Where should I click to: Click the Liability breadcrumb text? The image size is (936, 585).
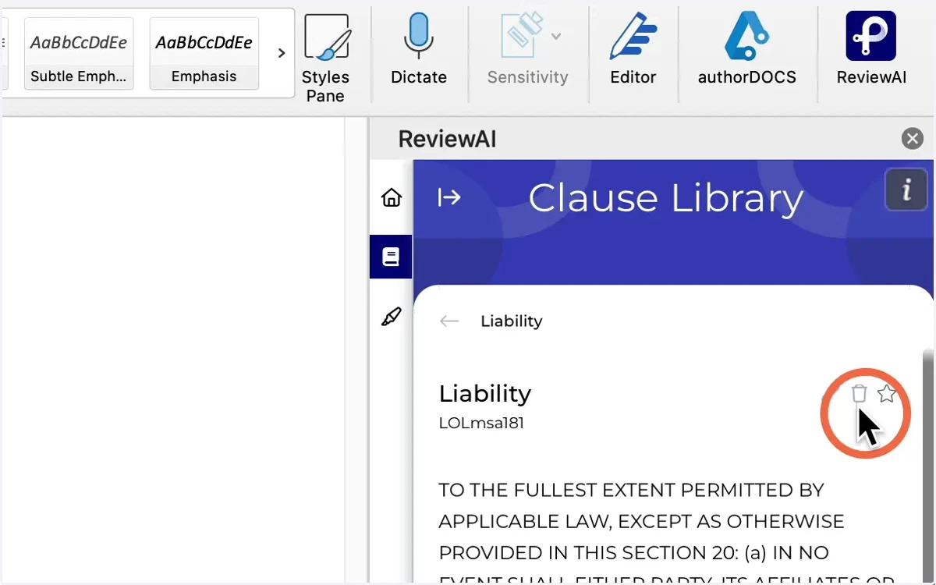[512, 321]
